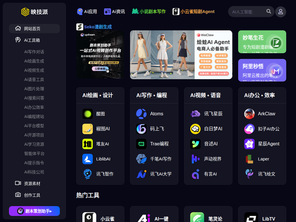This screenshot has width=296, height=222.
Task: Click the Ai写作·编程 category heading
Action: tap(152, 95)
